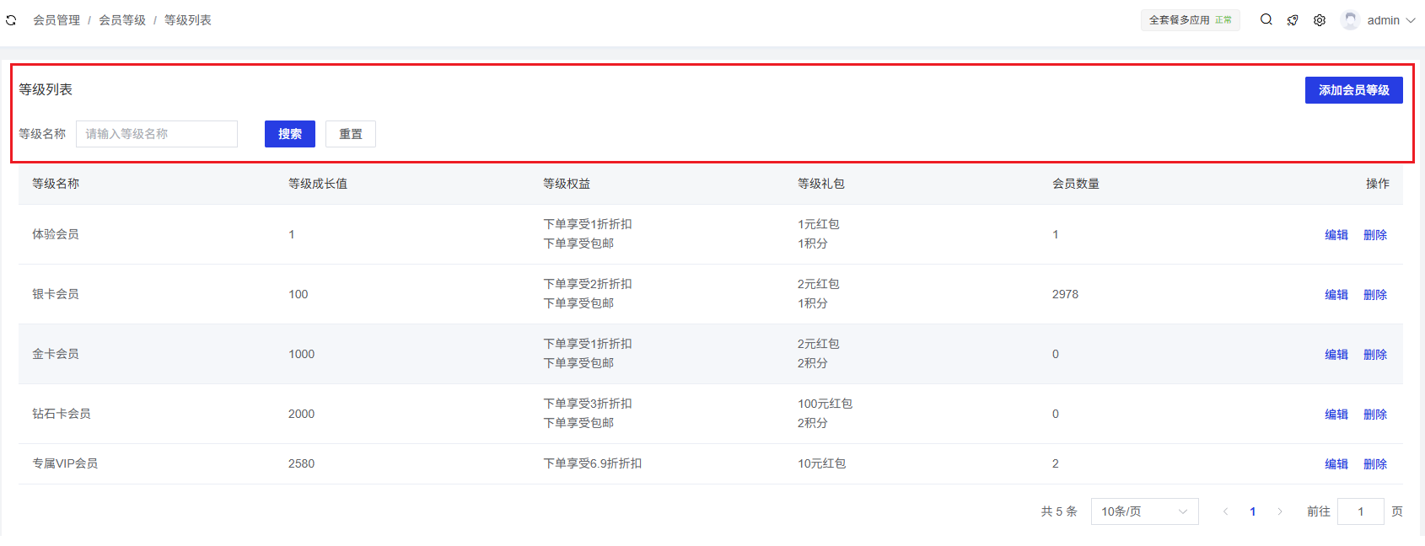1425x546 pixels.
Task: Click the 添加会员等级 button
Action: [1353, 90]
